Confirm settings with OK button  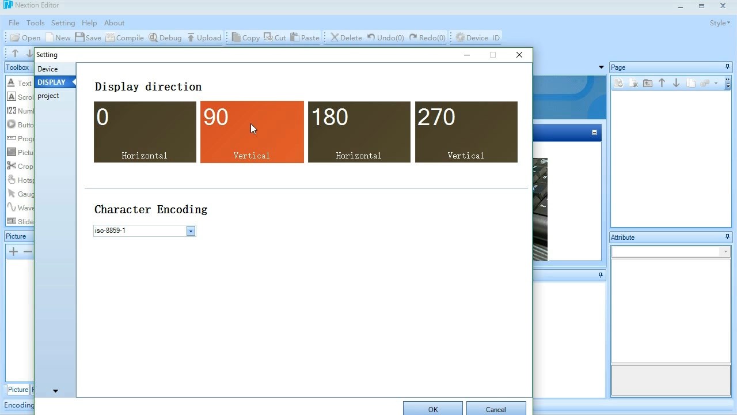(433, 409)
